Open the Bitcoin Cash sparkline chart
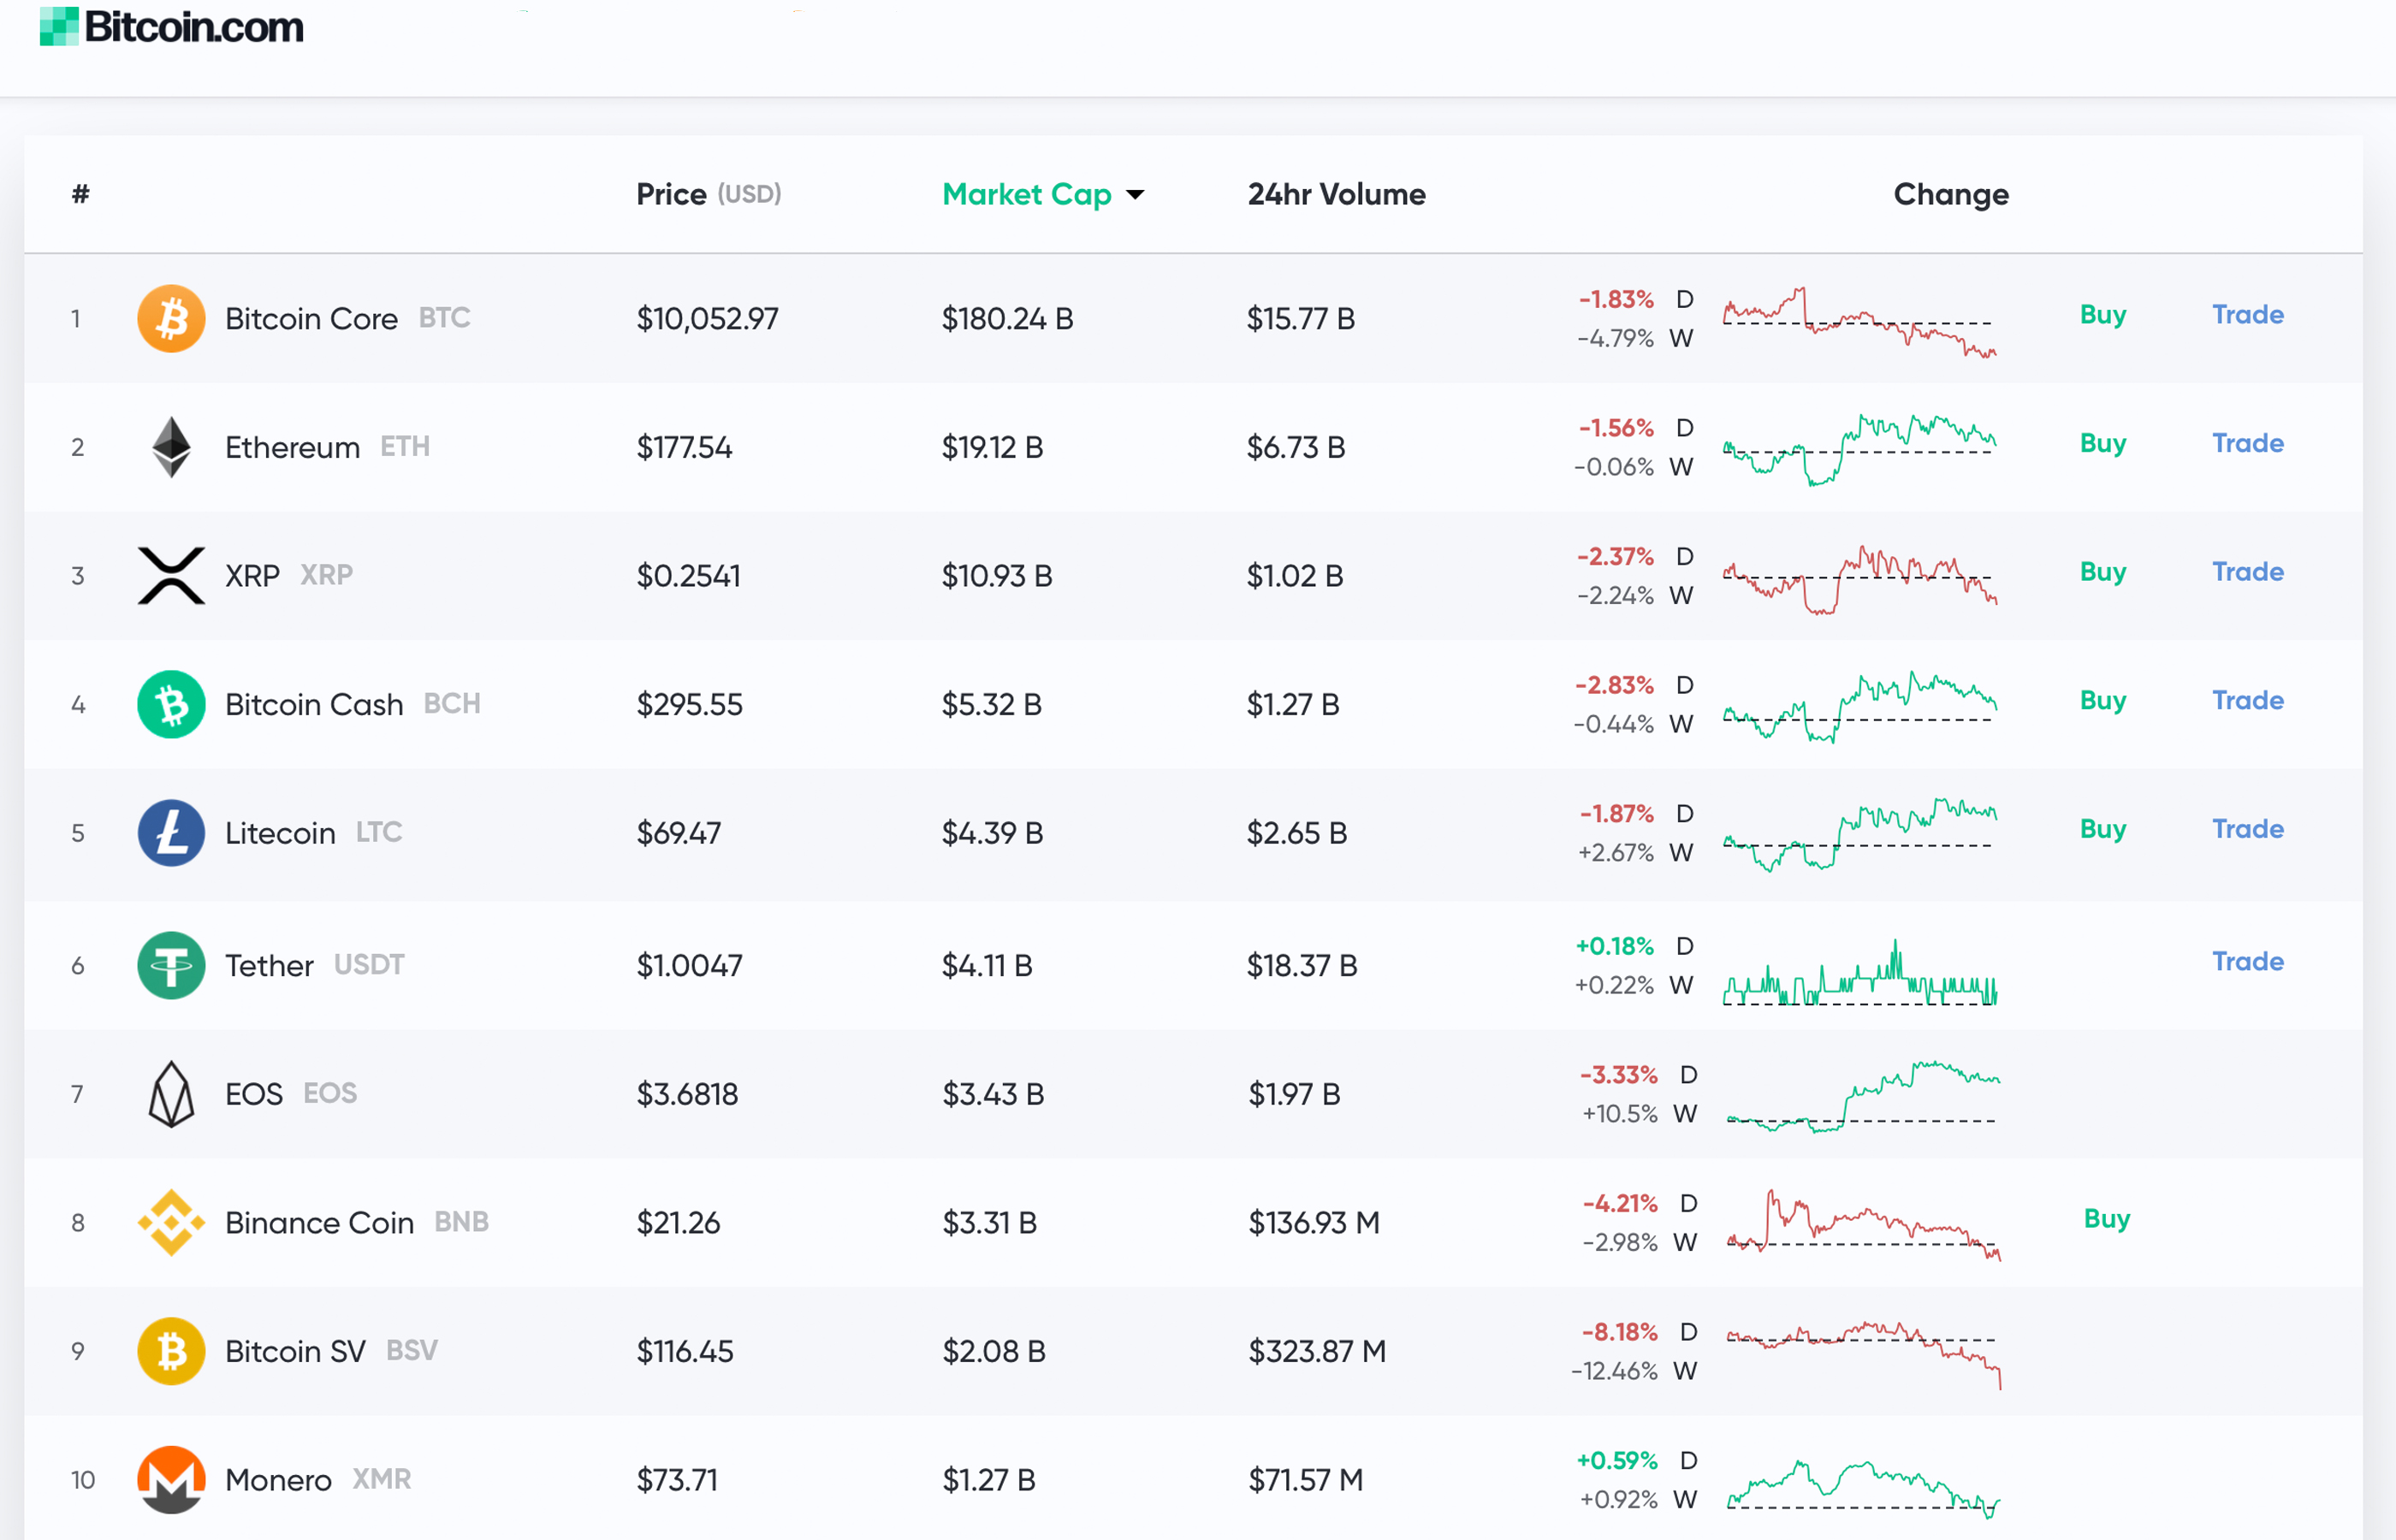The image size is (2396, 1540). tap(1860, 706)
